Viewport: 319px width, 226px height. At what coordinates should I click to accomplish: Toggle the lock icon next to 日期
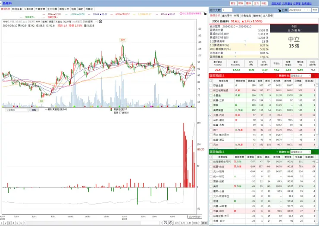tap(279, 10)
